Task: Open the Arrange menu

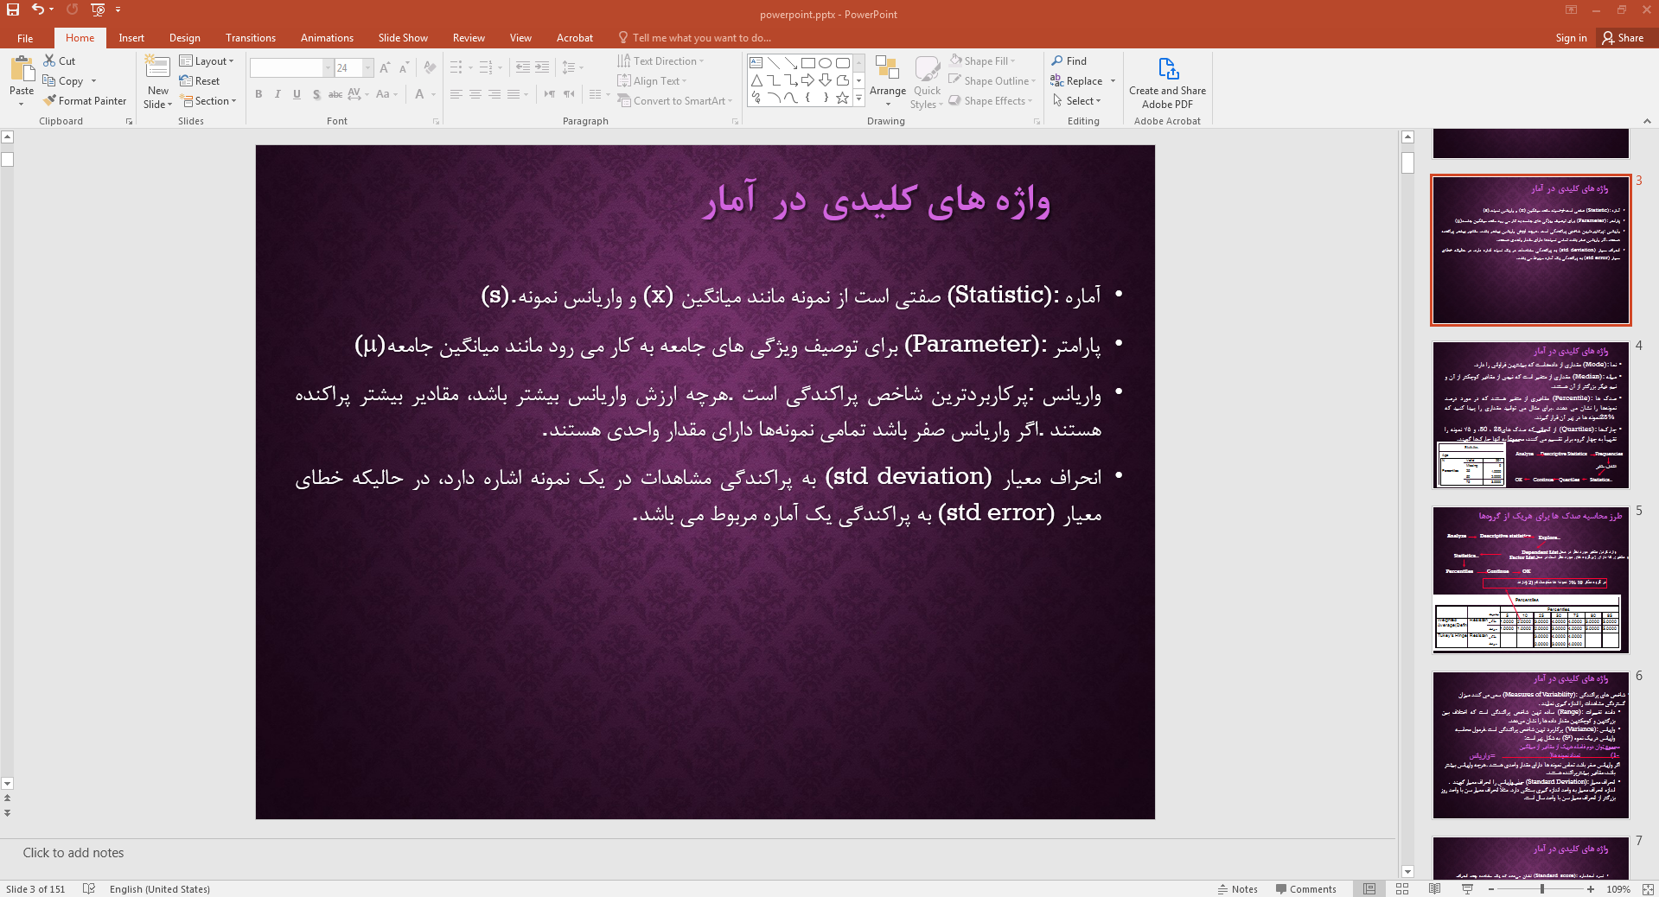Action: (x=888, y=82)
